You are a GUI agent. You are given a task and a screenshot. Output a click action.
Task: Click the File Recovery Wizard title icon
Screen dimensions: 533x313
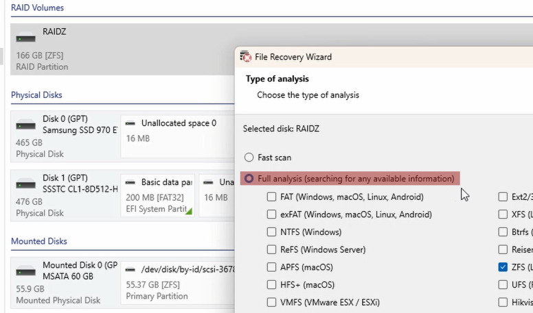(x=245, y=57)
